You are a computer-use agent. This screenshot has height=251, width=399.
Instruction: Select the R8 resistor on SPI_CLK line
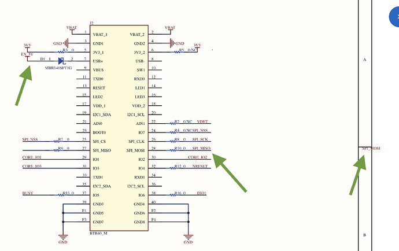[172, 141]
